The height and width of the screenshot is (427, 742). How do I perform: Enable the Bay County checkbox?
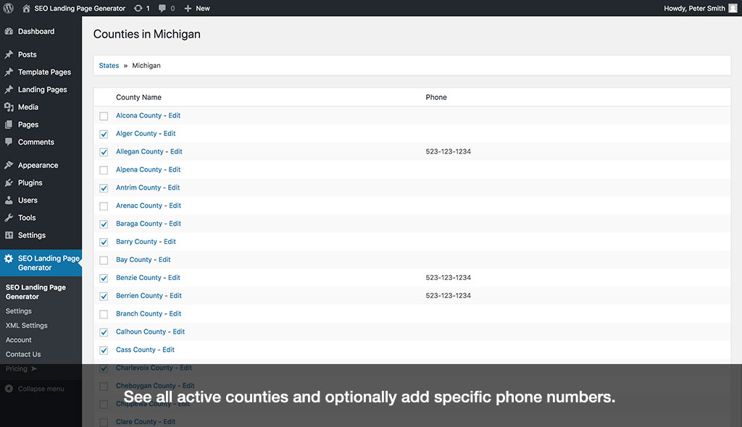click(104, 260)
